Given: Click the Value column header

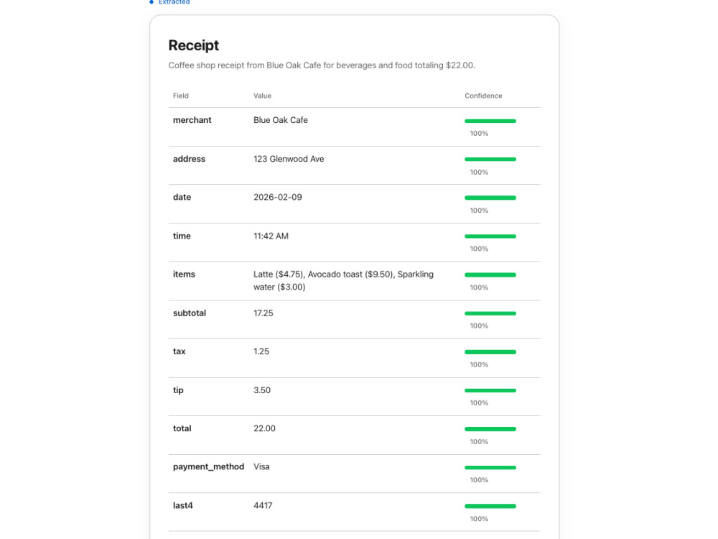Looking at the screenshot, I should (x=262, y=96).
